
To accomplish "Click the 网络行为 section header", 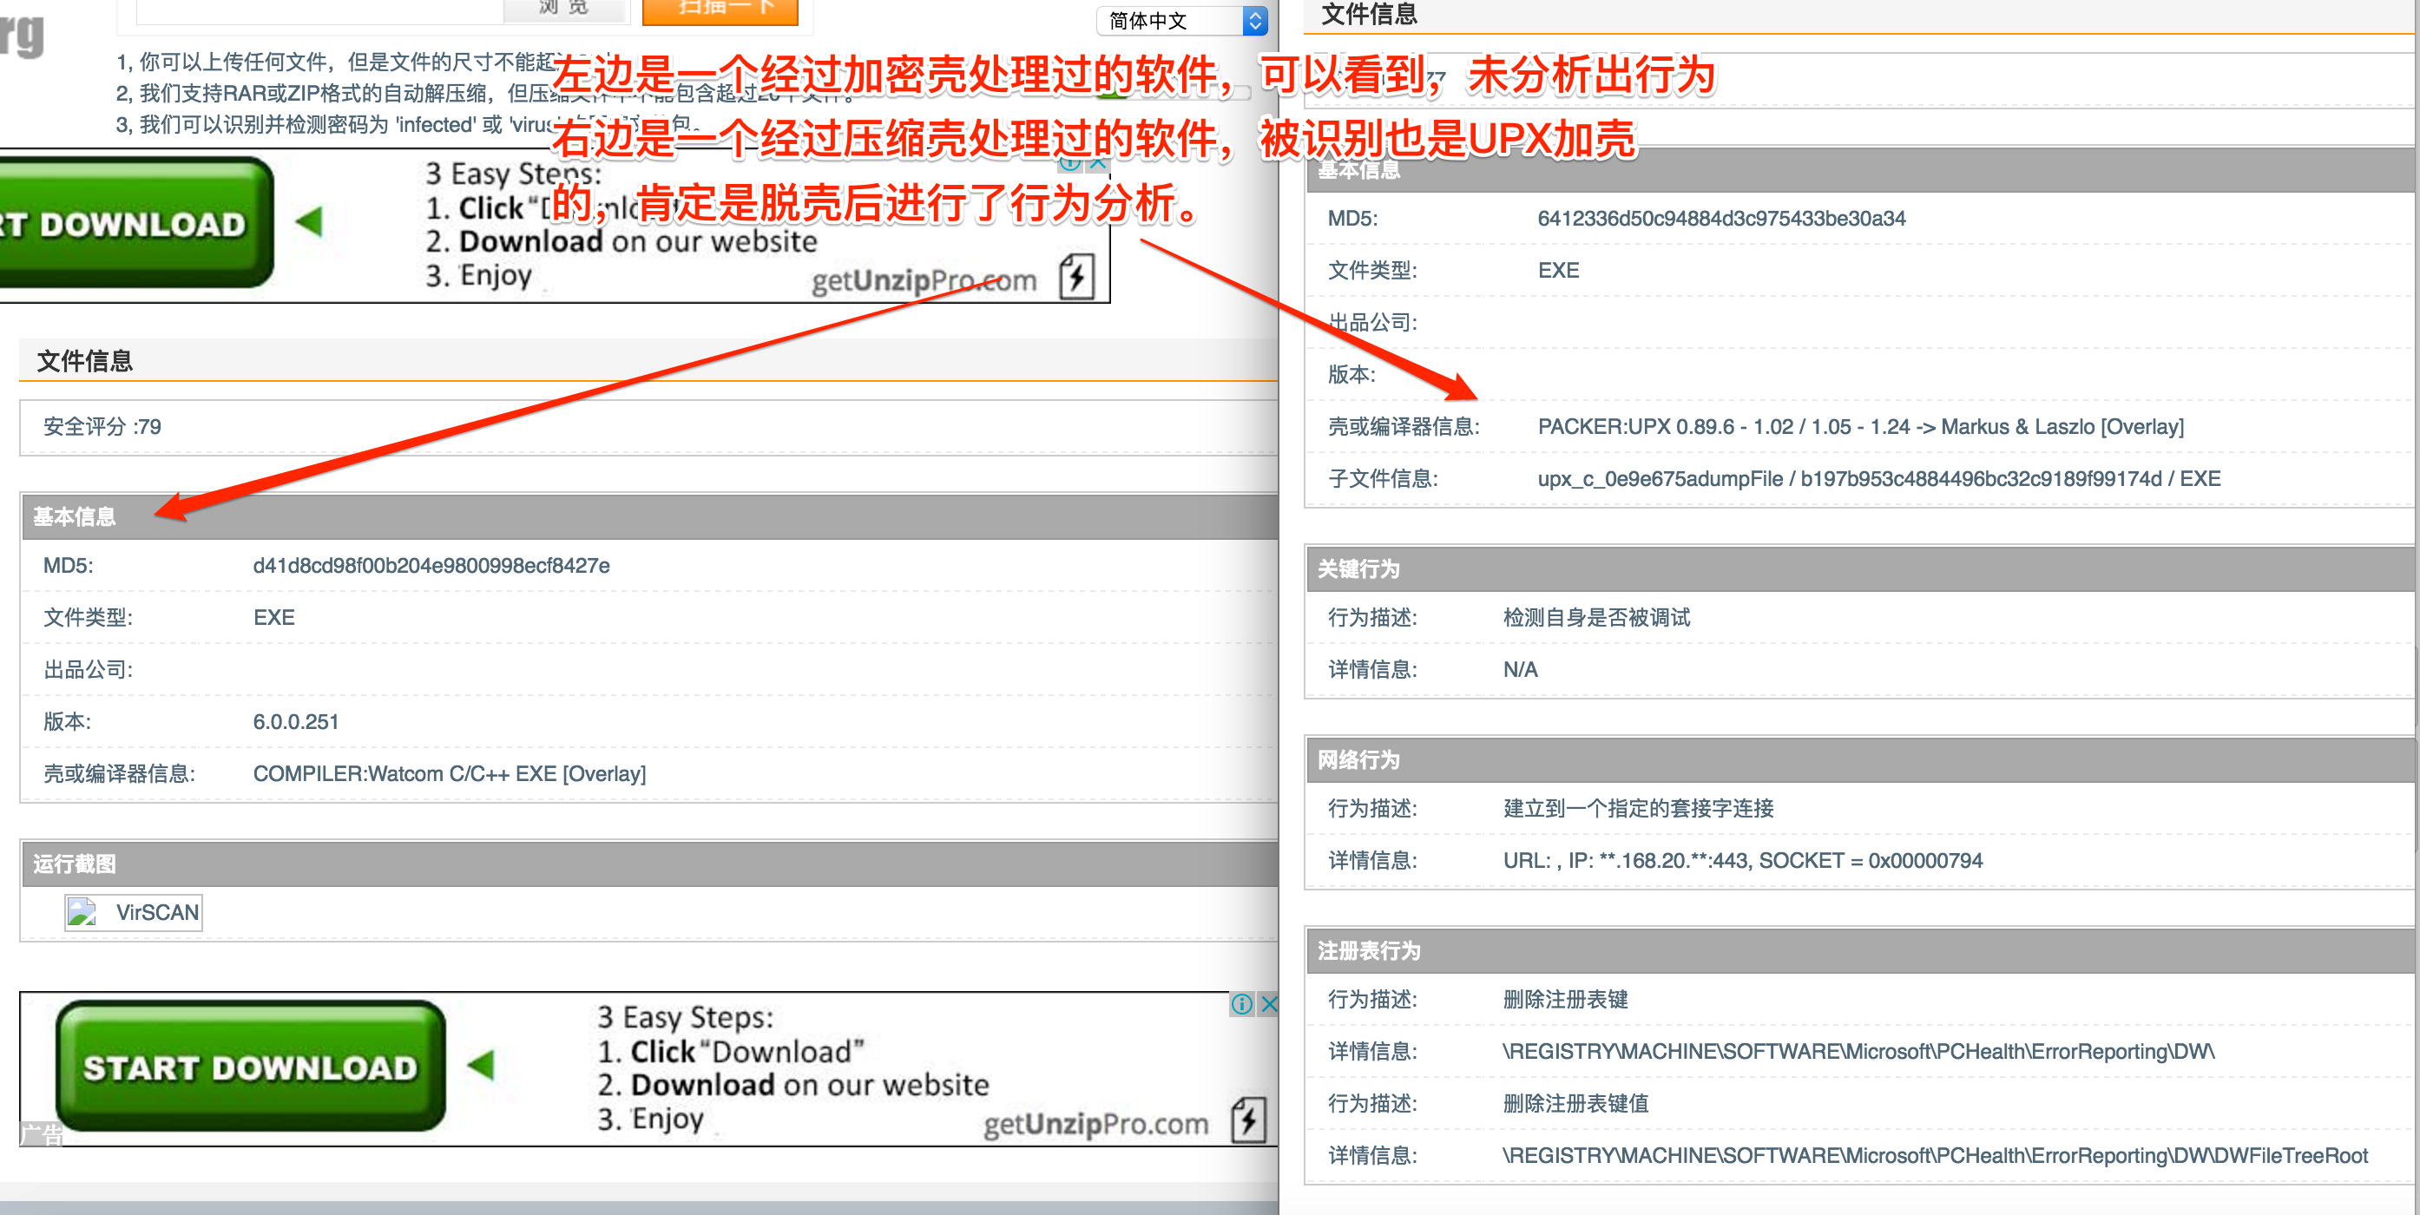I will pos(1358,759).
